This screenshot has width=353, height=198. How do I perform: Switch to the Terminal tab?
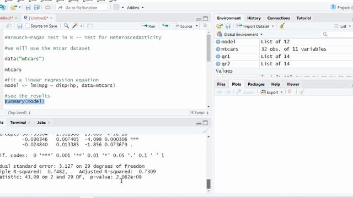pos(18,123)
